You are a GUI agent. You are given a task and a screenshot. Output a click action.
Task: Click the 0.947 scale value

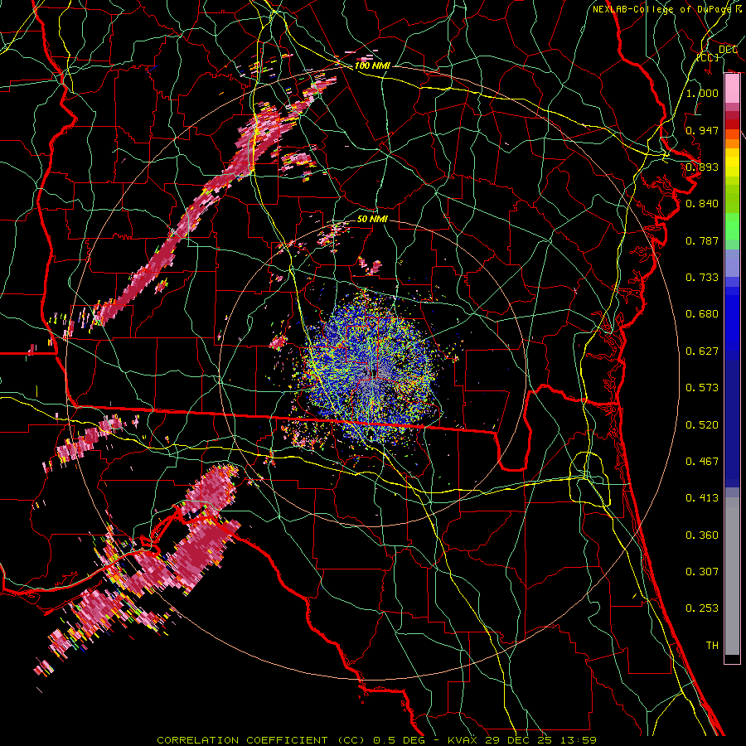tap(702, 130)
